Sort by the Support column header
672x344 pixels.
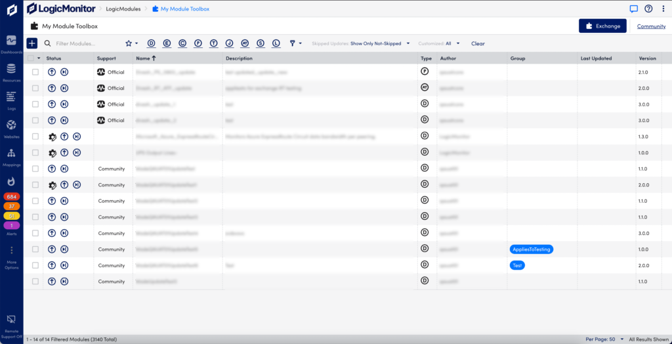coord(106,58)
